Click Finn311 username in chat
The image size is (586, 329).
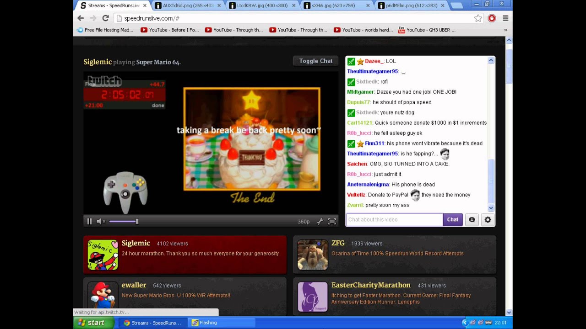[x=374, y=143]
